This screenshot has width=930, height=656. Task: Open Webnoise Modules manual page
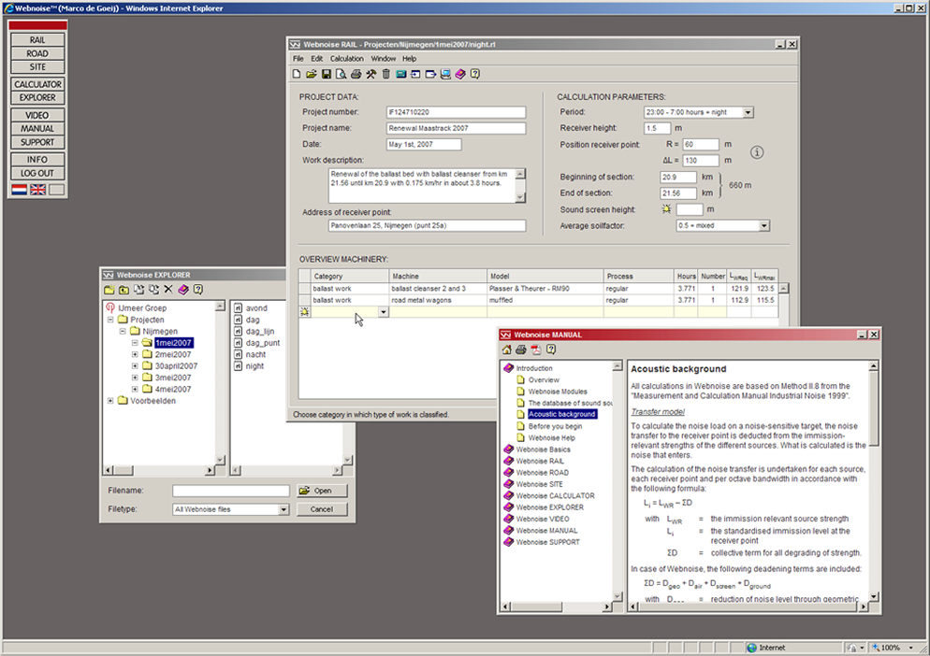click(x=552, y=392)
